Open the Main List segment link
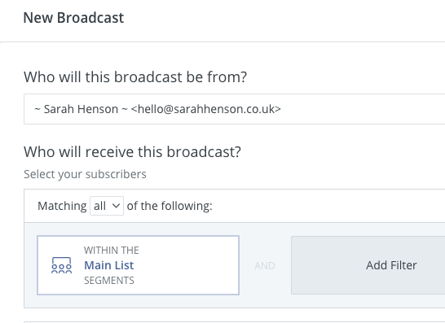This screenshot has width=445, height=323. [108, 265]
